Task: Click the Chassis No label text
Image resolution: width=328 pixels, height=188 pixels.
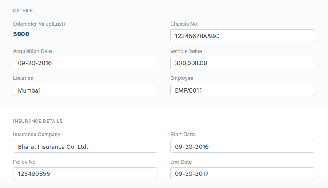Action: 183,24
